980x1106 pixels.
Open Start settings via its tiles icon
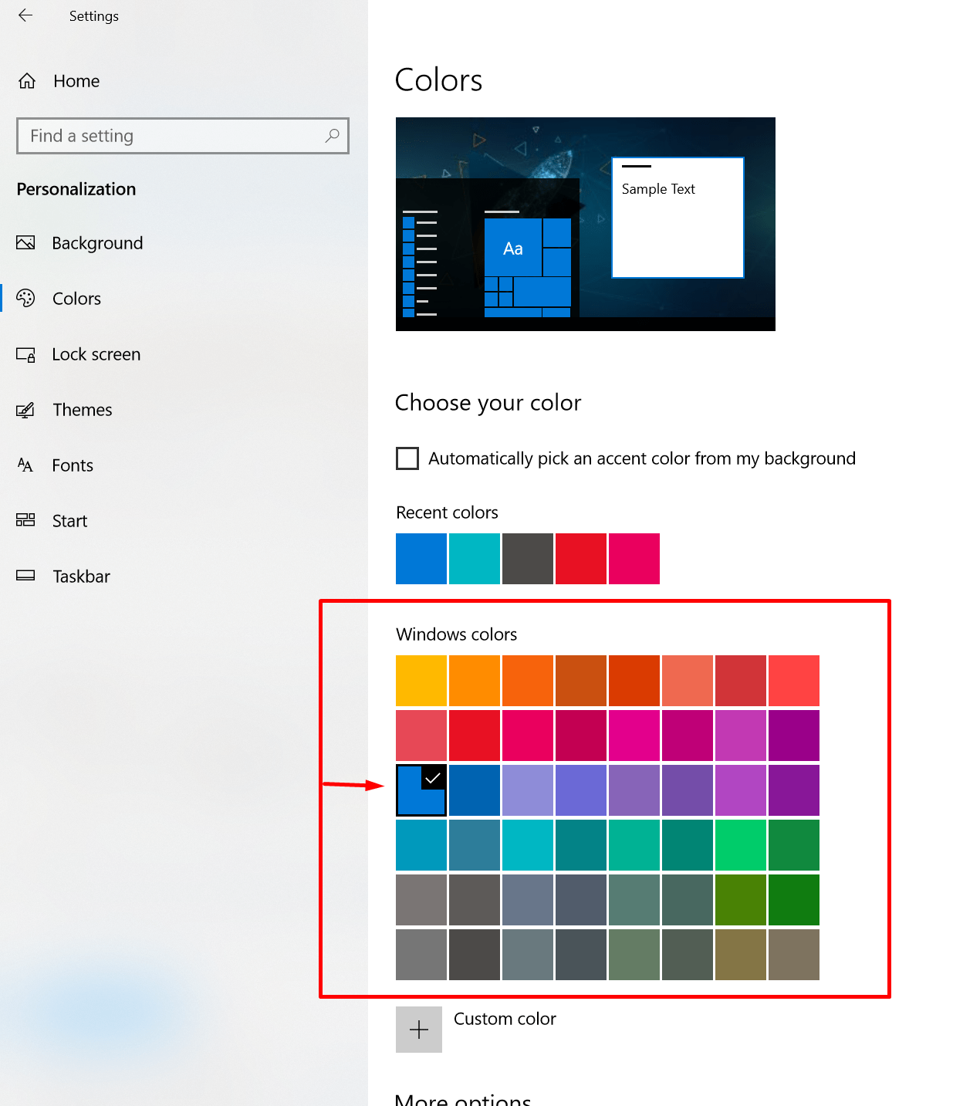(25, 520)
